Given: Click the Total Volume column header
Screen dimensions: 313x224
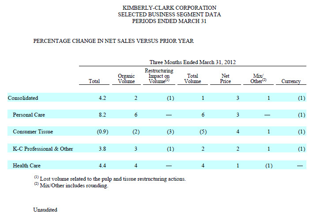Looking at the screenshot, I should 192,79.
